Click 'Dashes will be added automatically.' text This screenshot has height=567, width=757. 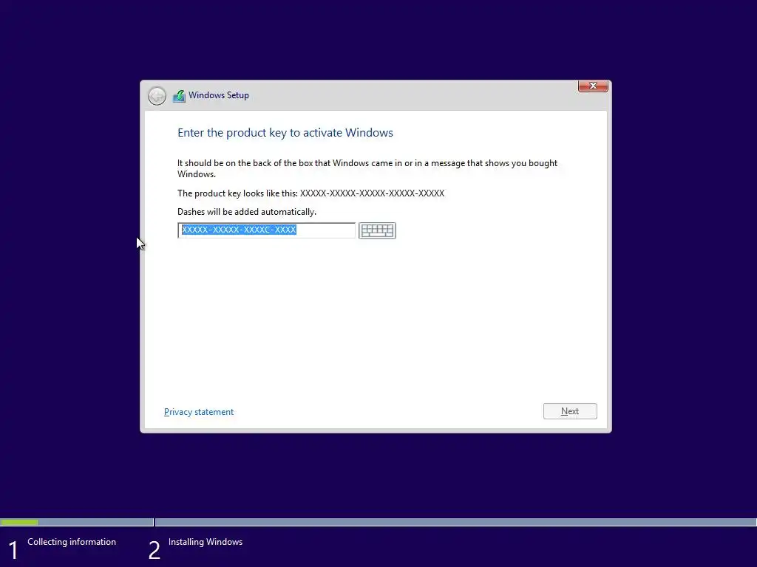click(247, 212)
